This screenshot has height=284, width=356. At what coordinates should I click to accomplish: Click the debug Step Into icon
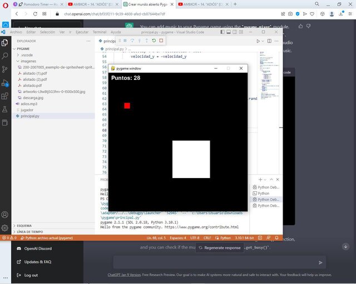coord(140,40)
